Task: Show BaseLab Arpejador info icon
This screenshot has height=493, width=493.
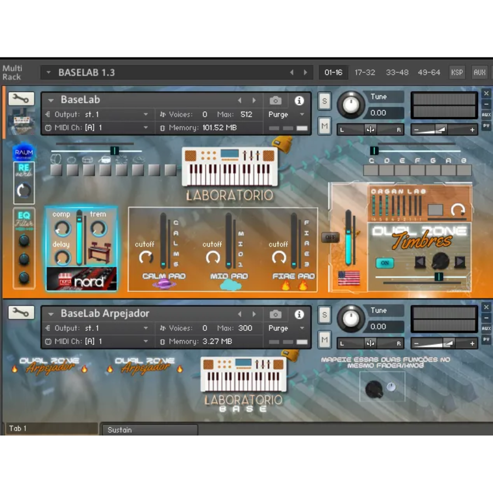Action: click(x=299, y=314)
